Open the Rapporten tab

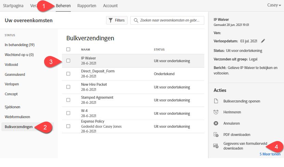tap(87, 6)
